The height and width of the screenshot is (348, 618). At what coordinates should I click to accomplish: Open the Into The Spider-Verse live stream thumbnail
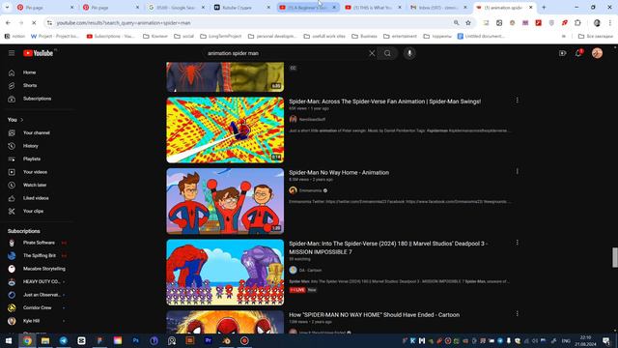[225, 273]
